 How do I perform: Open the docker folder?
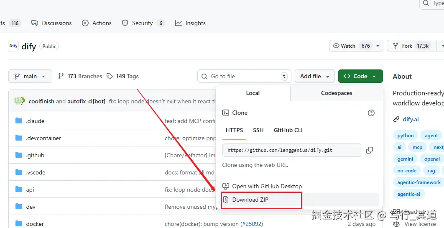click(35, 224)
